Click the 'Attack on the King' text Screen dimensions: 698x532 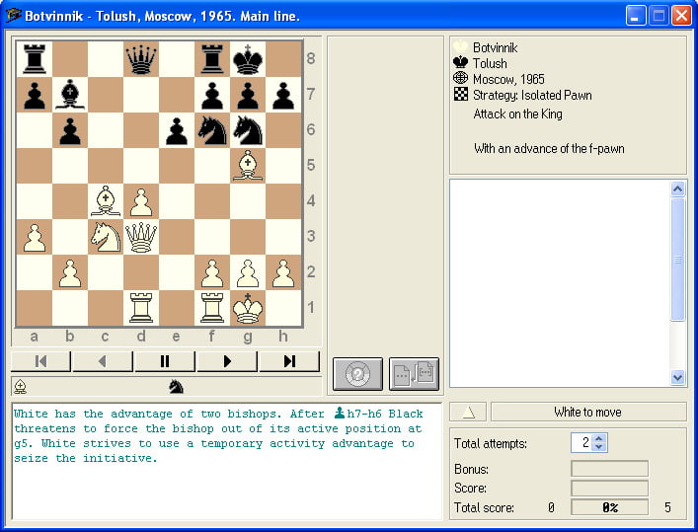pos(517,114)
